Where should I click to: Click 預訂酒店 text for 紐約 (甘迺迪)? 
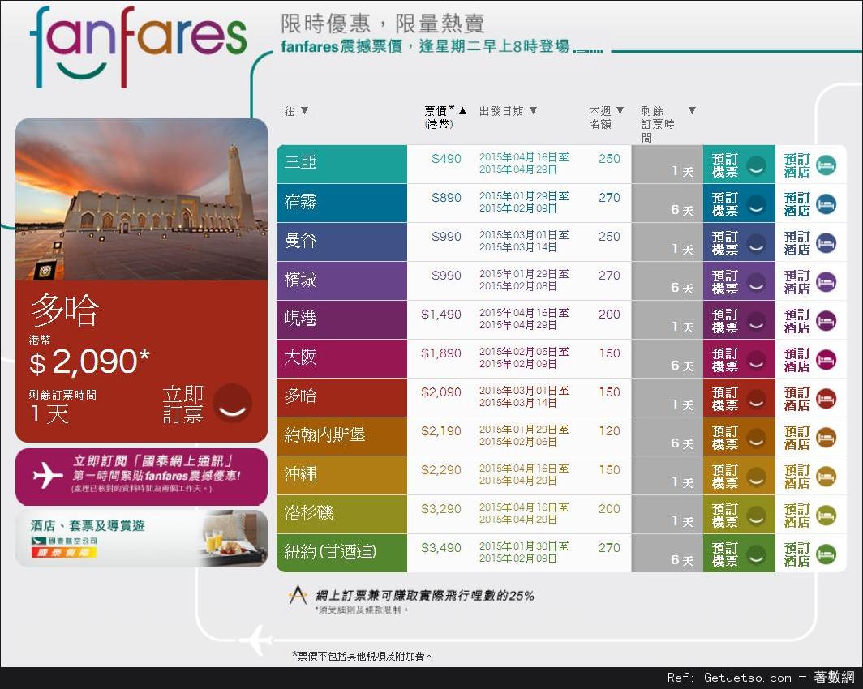tap(796, 554)
